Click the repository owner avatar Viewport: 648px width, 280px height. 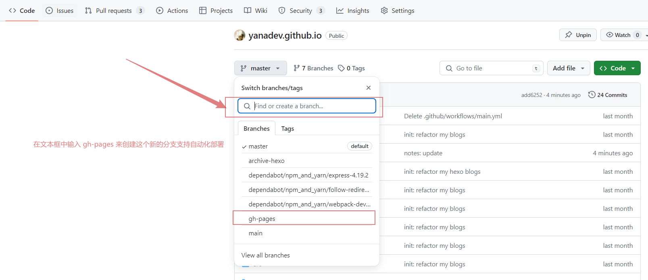click(240, 35)
